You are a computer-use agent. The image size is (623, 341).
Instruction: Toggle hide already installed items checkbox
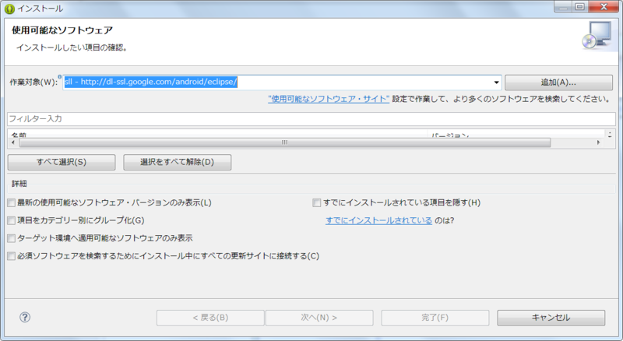[317, 202]
